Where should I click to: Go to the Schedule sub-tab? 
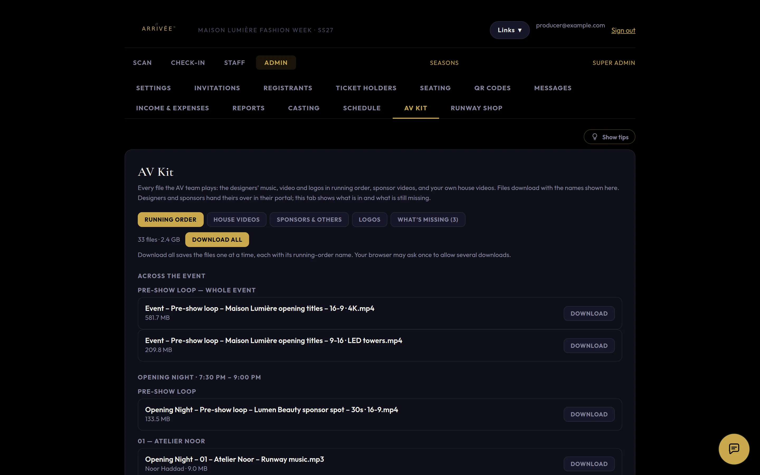coord(362,108)
